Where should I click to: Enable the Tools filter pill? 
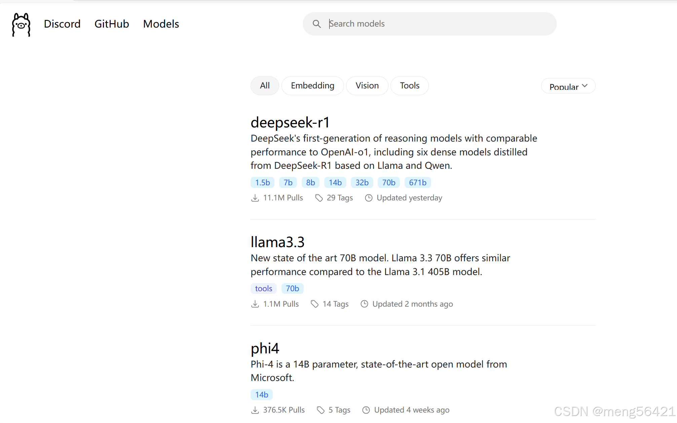409,86
